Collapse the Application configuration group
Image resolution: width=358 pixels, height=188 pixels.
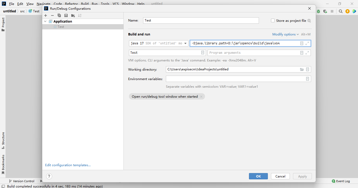point(45,21)
